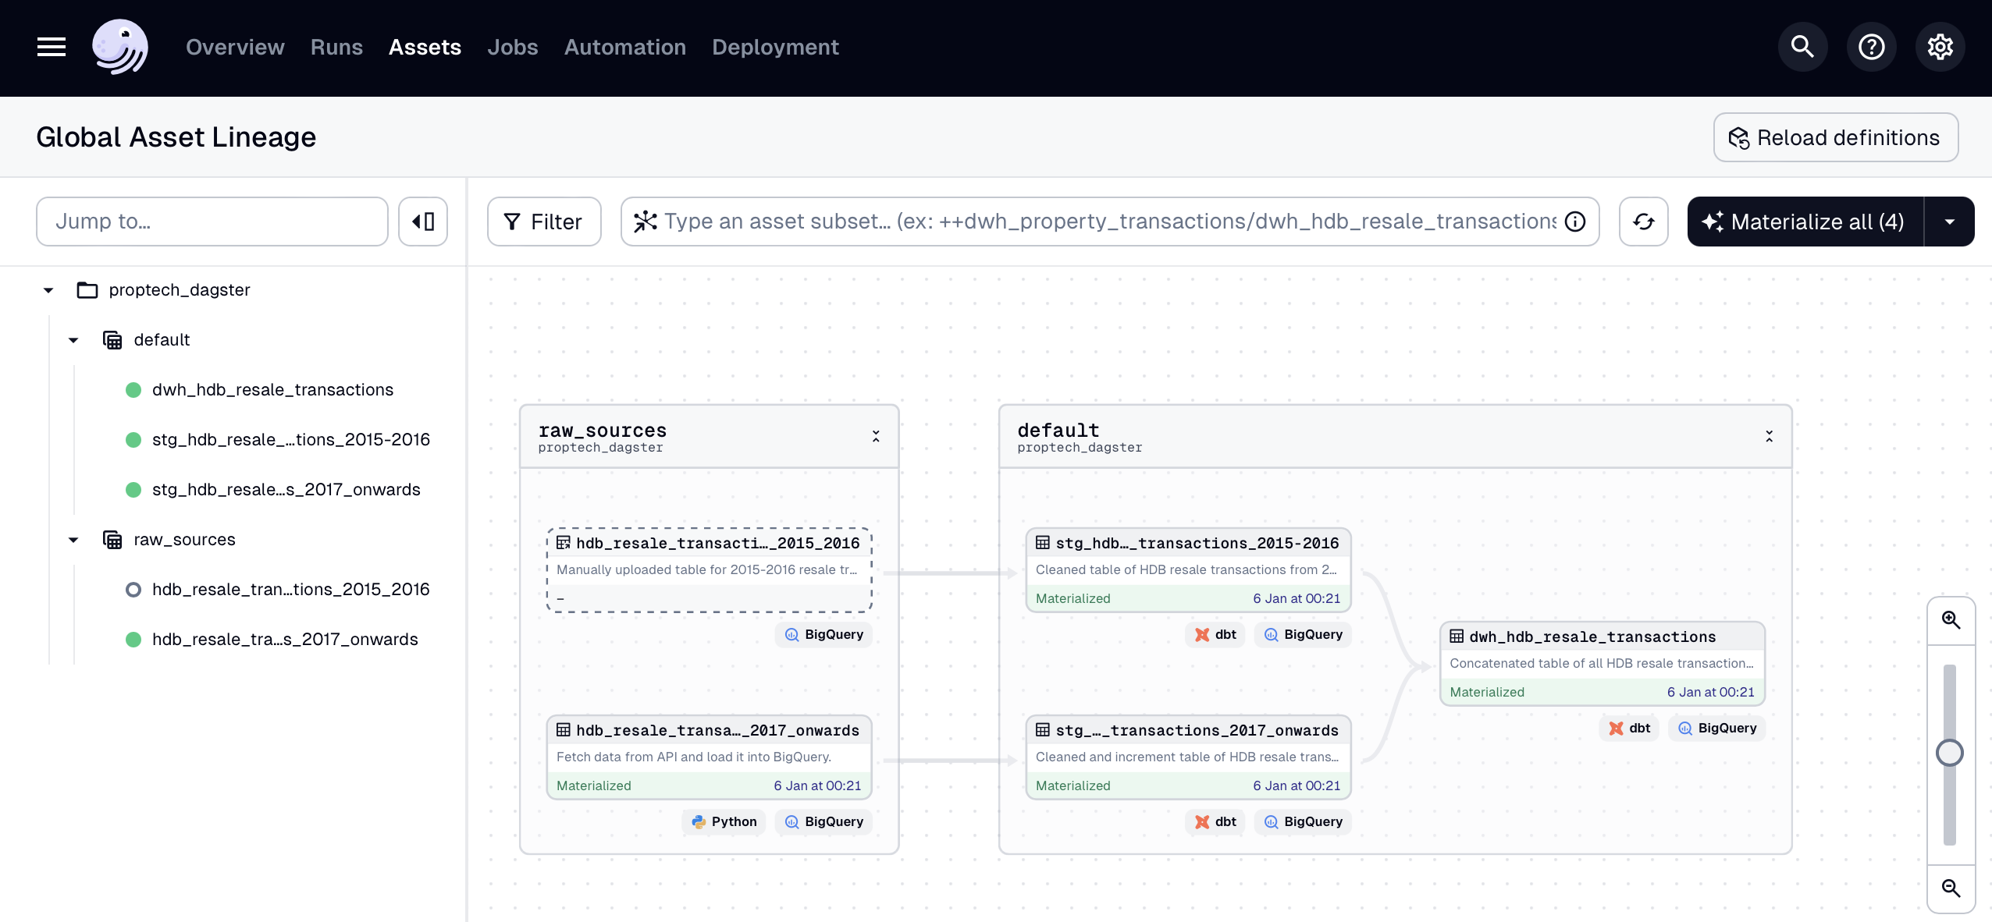Open the Automation tab
Screen dimensions: 1992x922
[x=625, y=47]
